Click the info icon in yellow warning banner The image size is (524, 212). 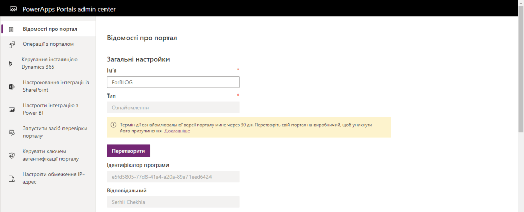[x=113, y=124]
